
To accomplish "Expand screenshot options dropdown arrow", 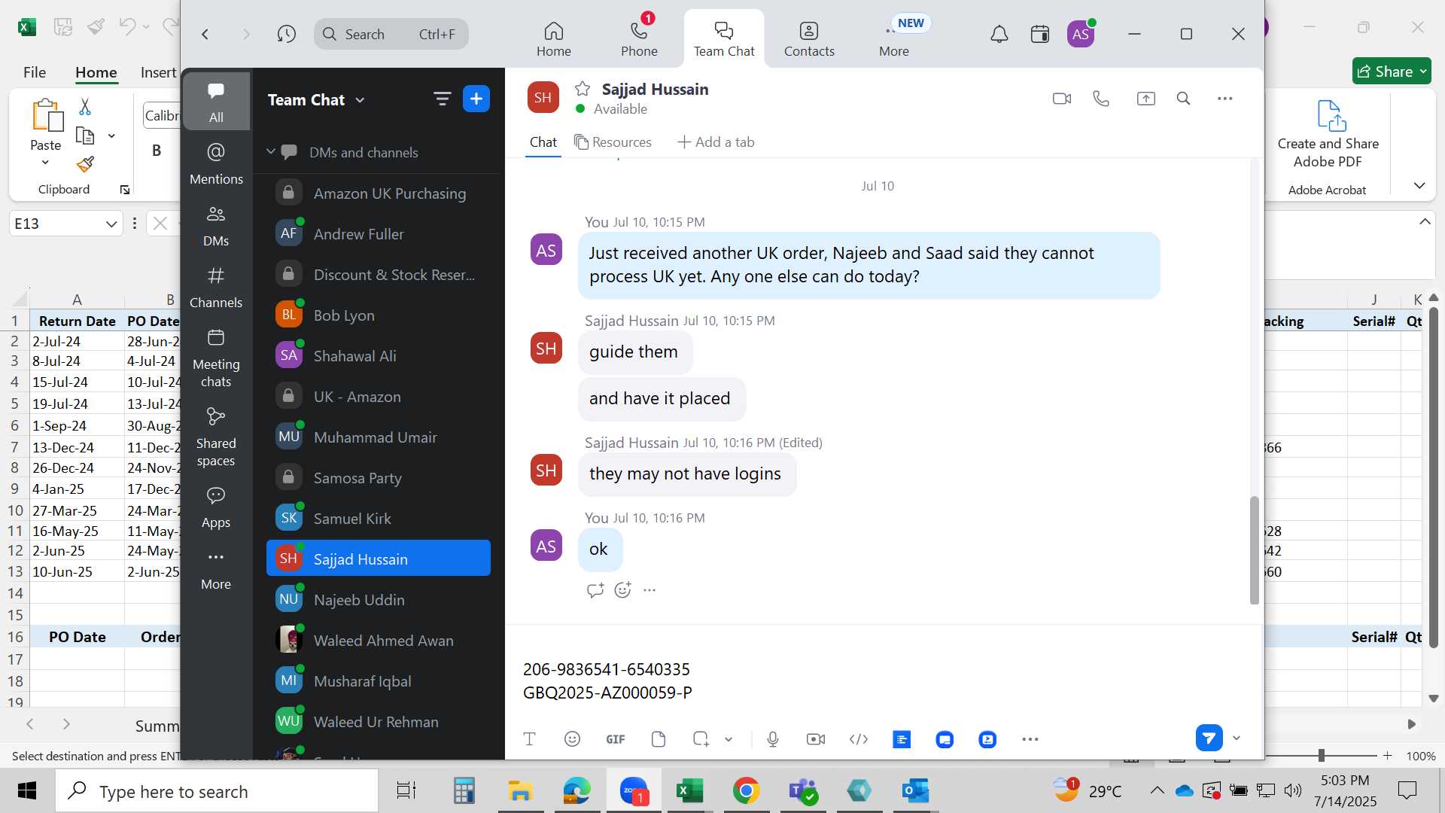I will pos(729,739).
